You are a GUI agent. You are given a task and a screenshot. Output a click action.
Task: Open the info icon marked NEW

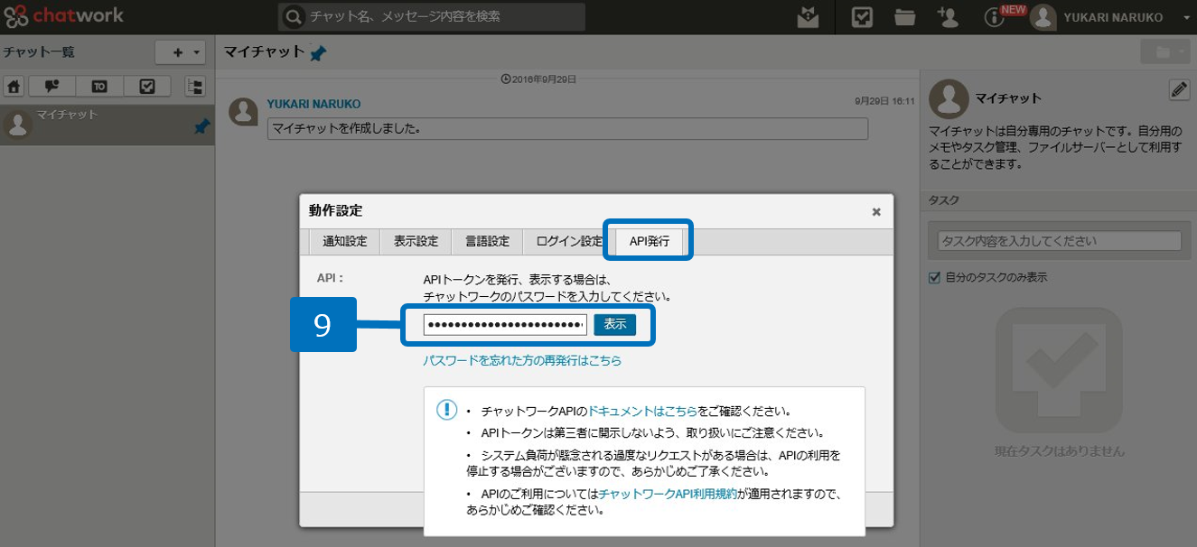click(x=995, y=17)
